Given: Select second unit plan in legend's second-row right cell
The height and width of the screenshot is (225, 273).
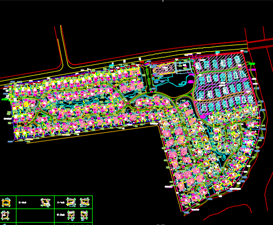Looking at the screenshot, I should click(x=84, y=215).
